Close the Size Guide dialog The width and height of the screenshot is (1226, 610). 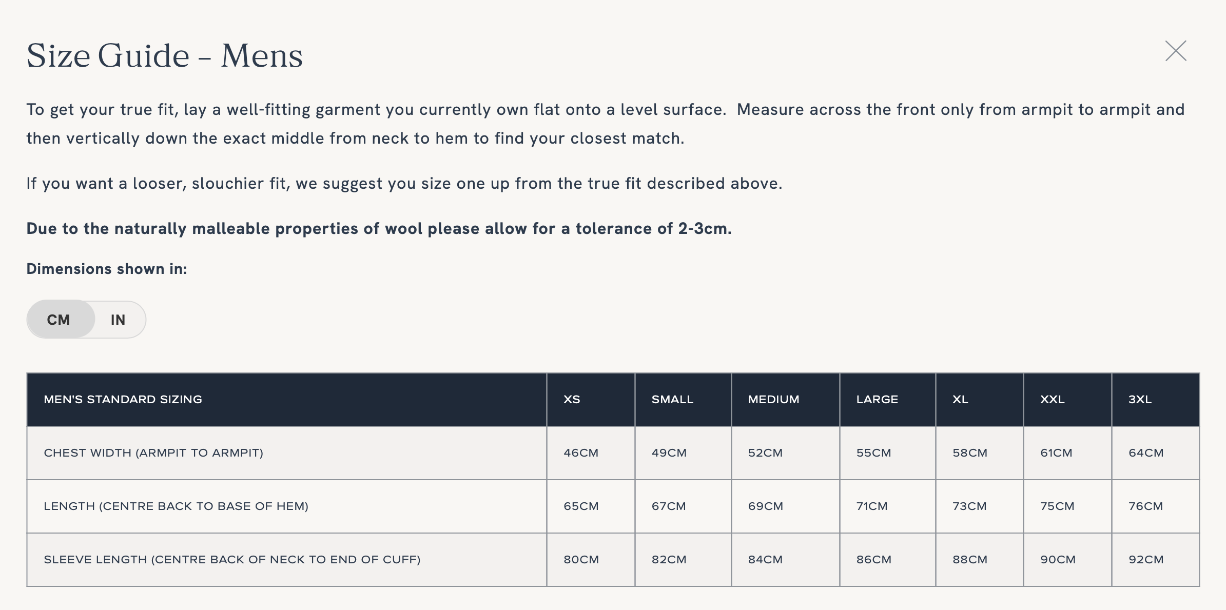point(1176,51)
